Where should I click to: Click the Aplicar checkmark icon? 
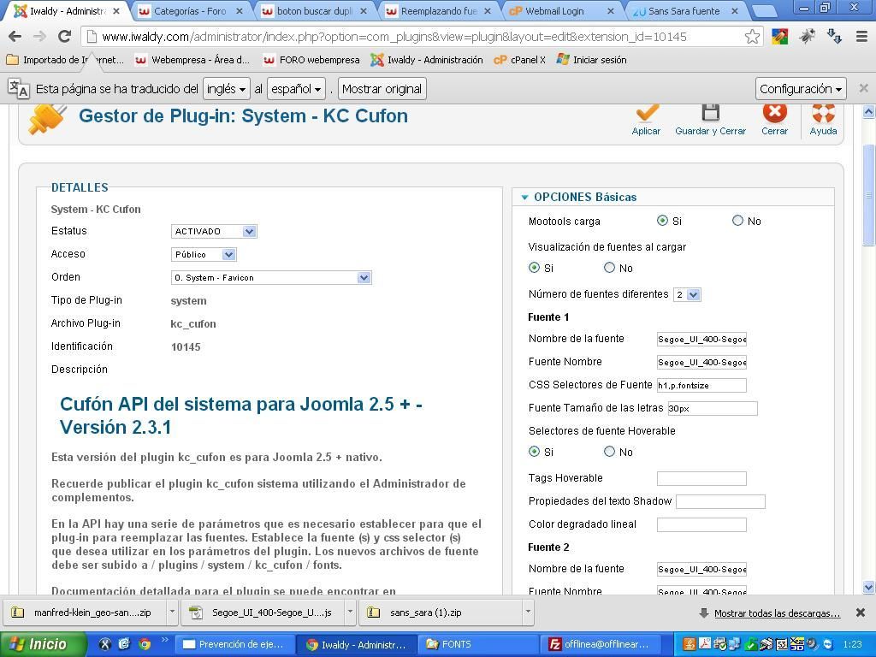point(647,114)
